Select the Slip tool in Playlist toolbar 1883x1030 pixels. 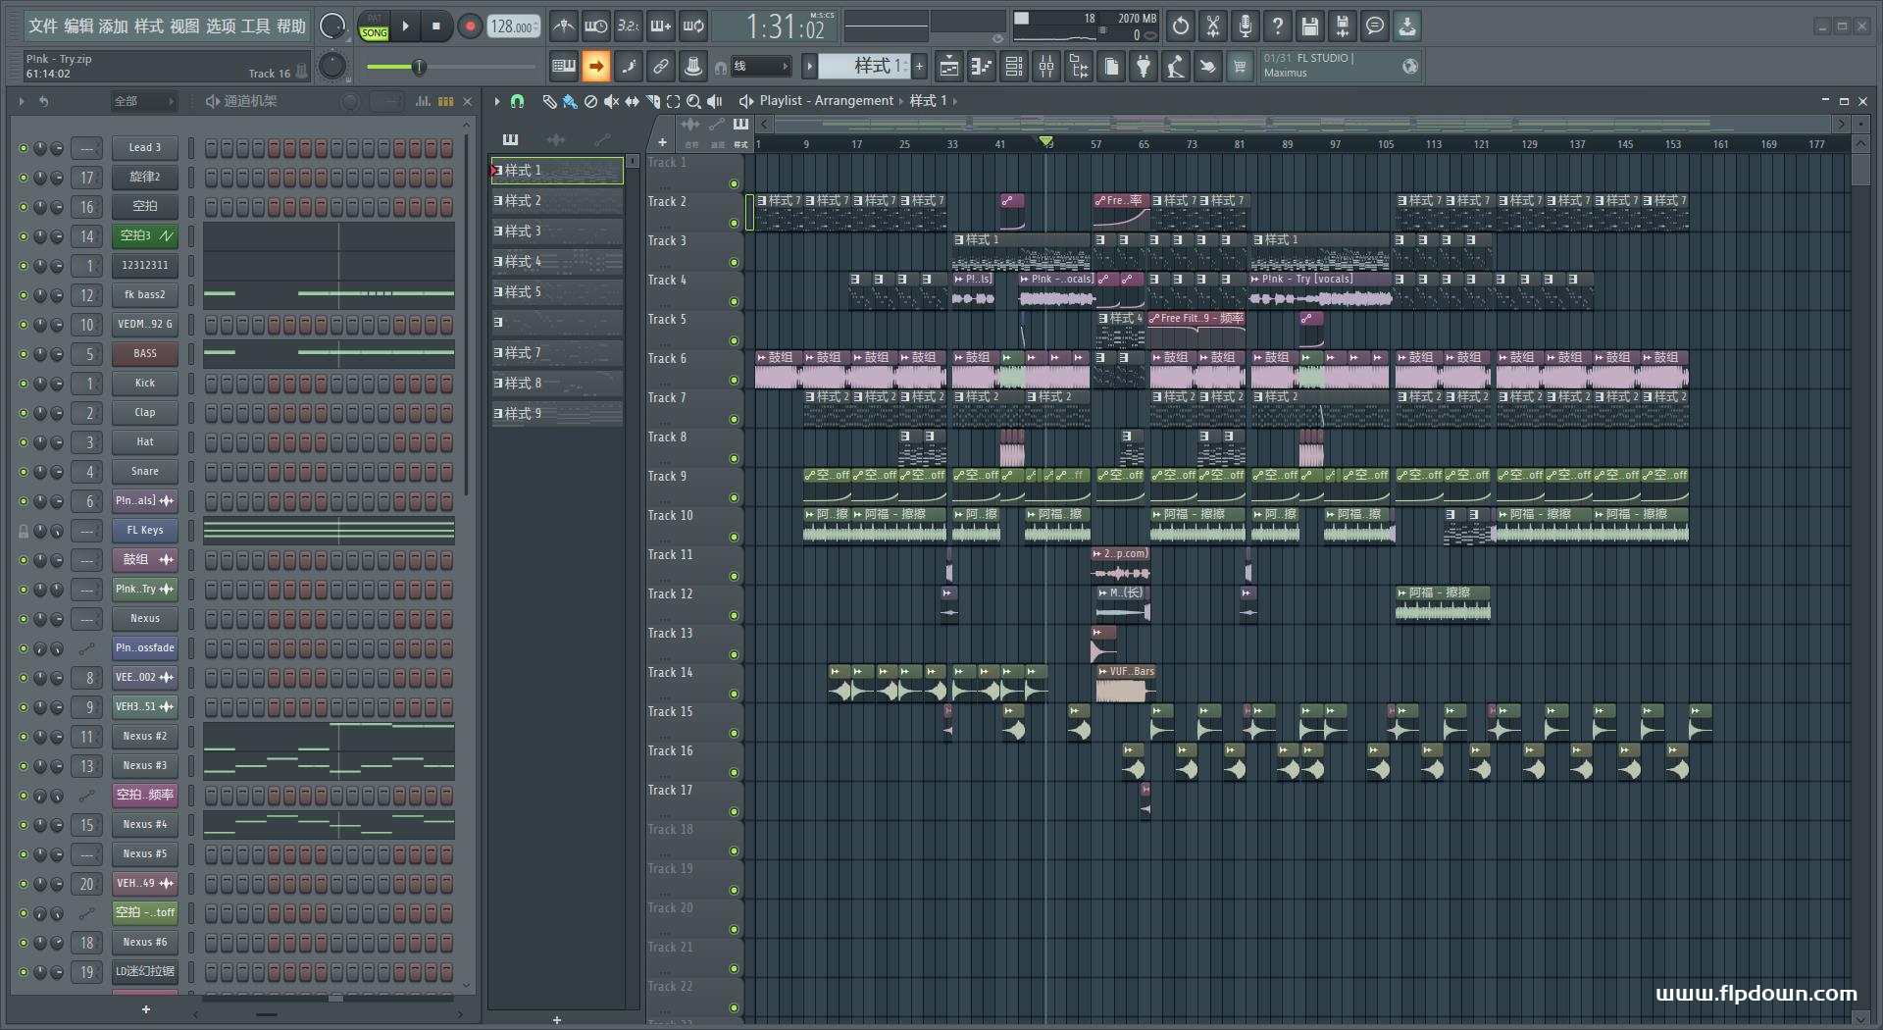point(632,101)
